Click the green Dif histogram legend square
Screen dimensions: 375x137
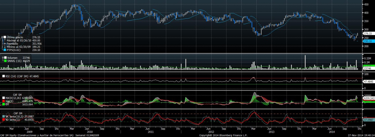(3, 104)
